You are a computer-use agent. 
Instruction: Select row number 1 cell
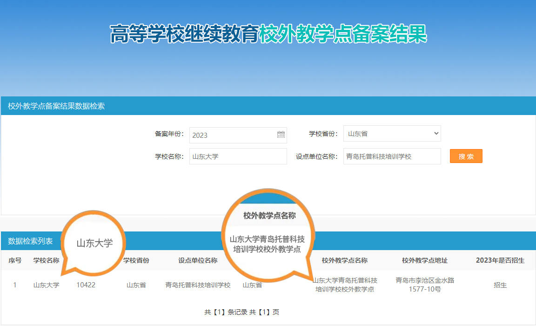[15, 285]
